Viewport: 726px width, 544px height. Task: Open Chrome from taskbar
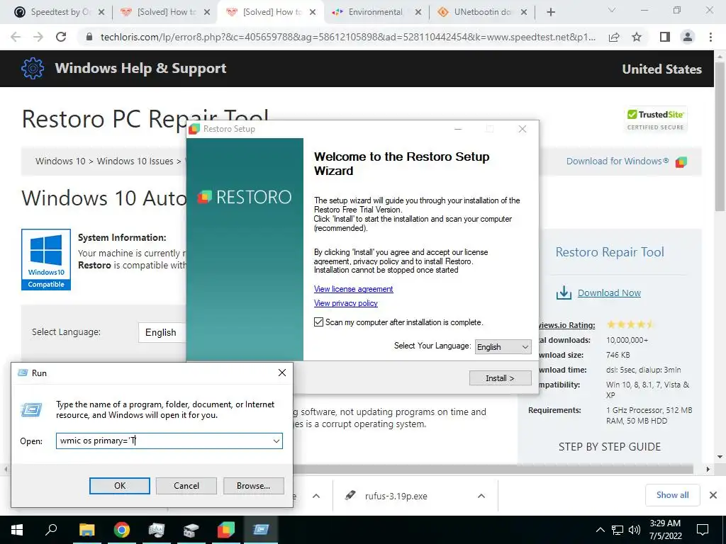pos(122,530)
